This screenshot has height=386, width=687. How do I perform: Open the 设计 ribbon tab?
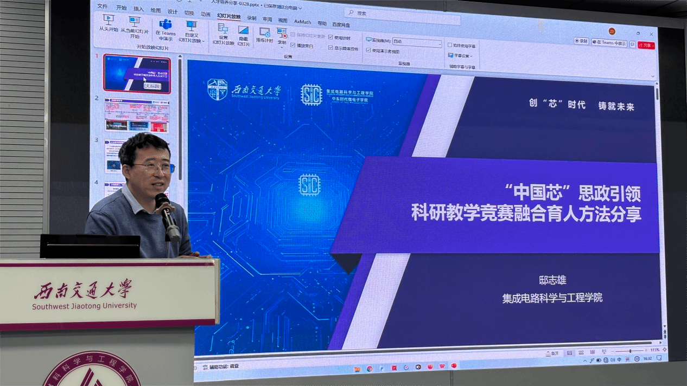(173, 11)
